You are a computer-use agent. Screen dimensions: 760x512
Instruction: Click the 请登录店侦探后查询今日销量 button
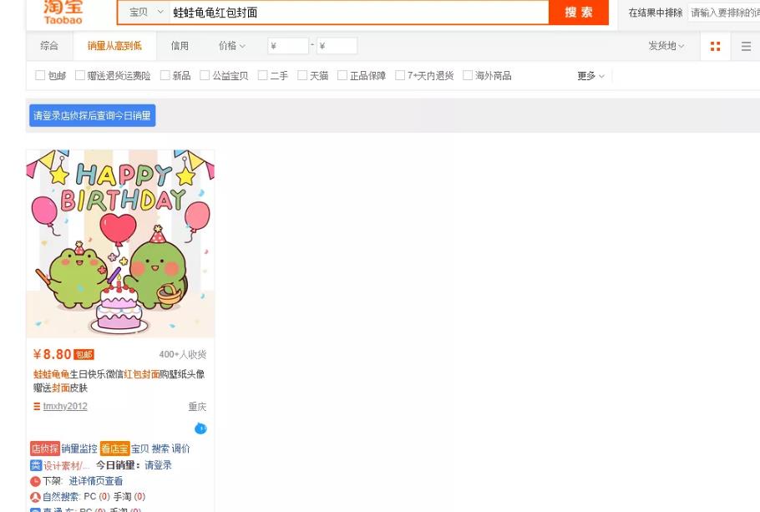click(93, 115)
